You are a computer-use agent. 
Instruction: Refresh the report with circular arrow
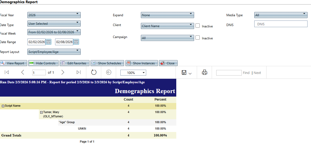[94, 72]
